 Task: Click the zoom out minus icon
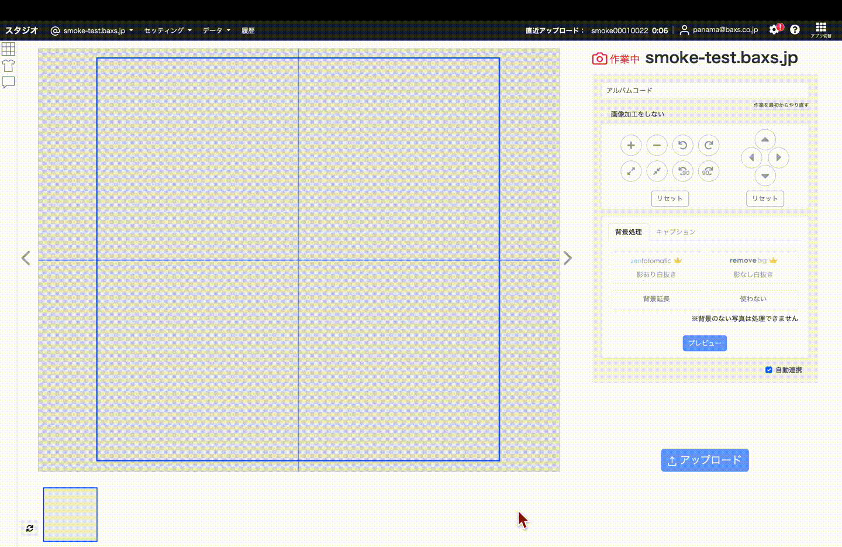click(x=657, y=145)
